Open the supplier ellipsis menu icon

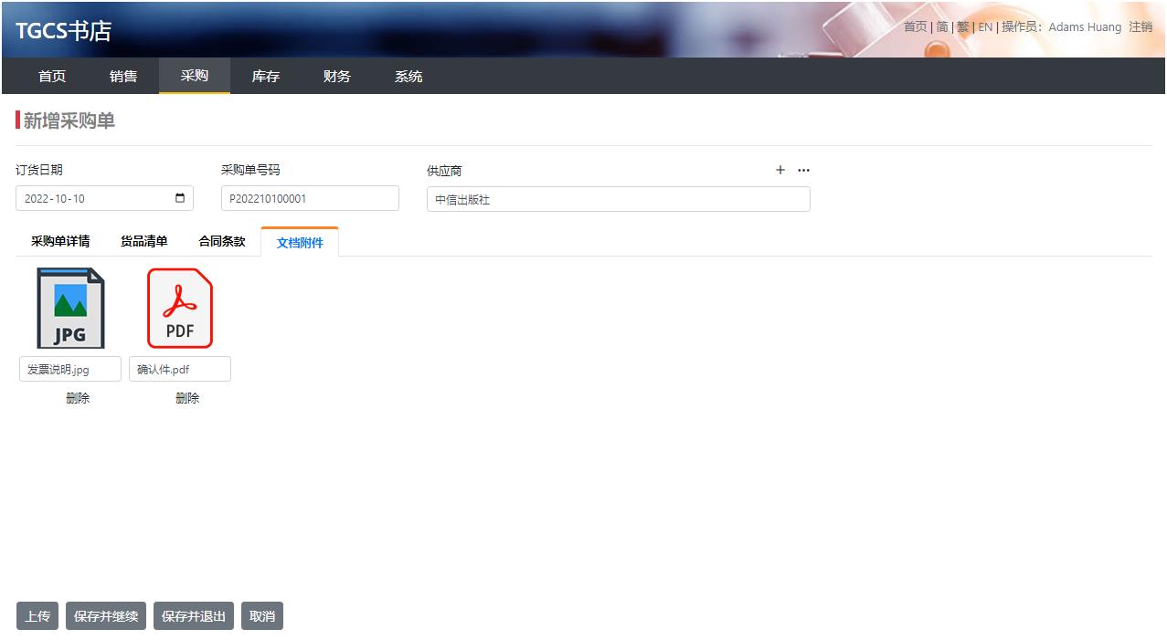pos(803,170)
